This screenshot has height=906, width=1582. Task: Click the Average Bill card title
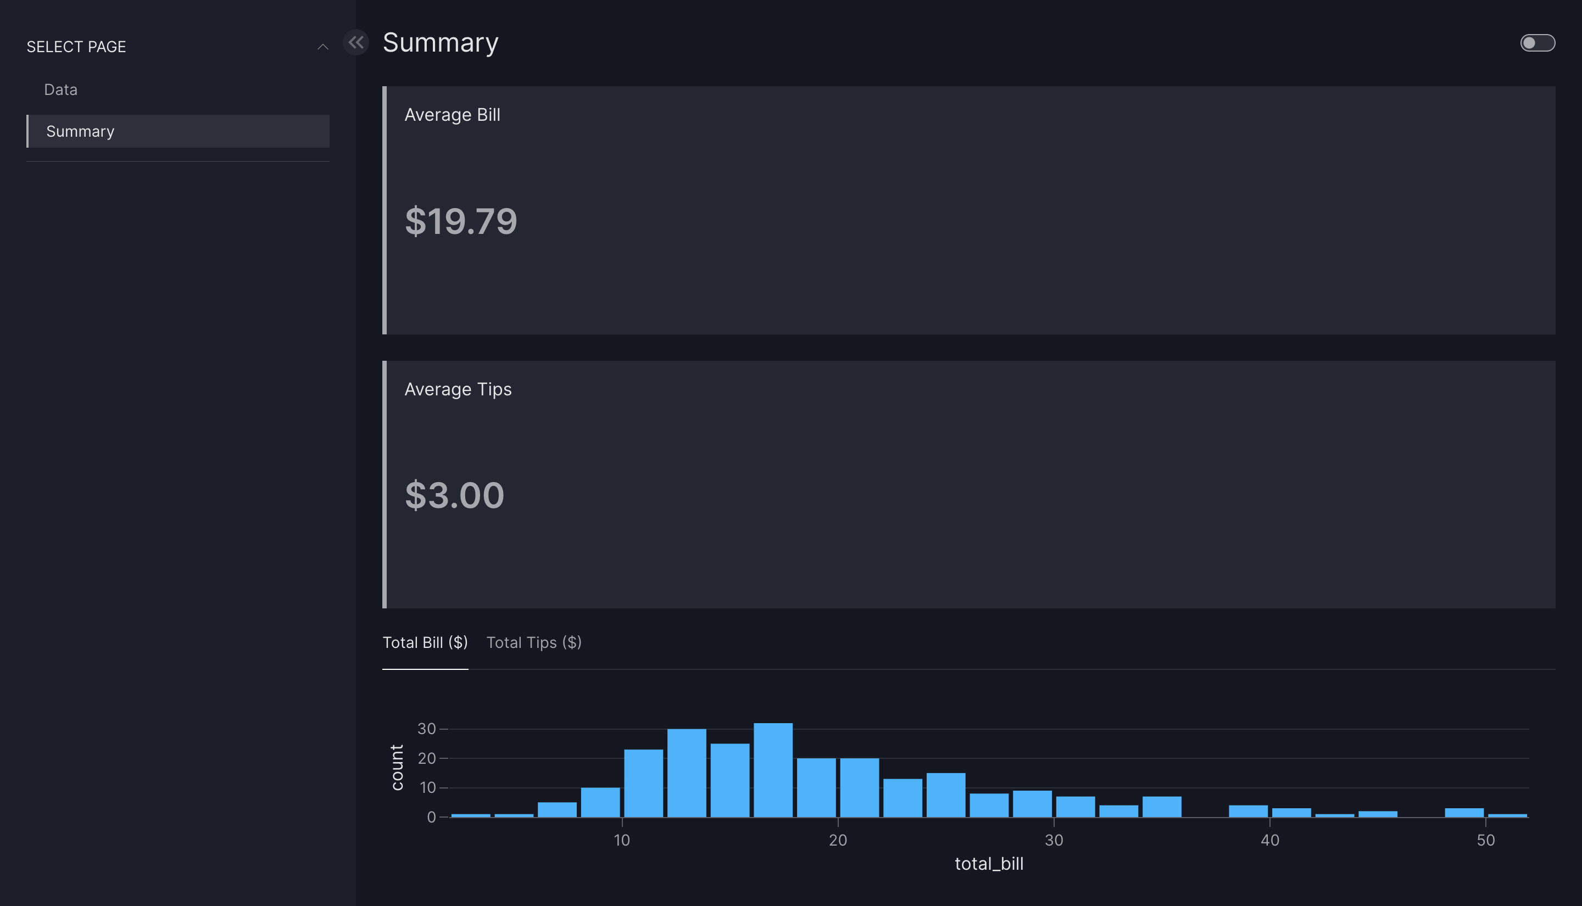tap(453, 115)
